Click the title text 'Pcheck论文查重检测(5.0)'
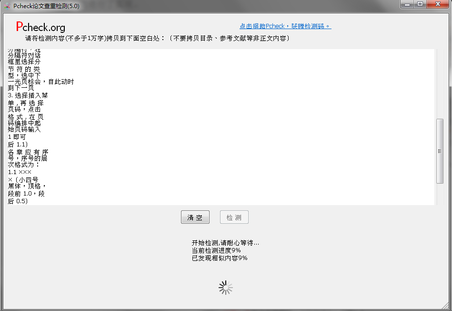Screen dimensions: 452x311 [46, 6]
